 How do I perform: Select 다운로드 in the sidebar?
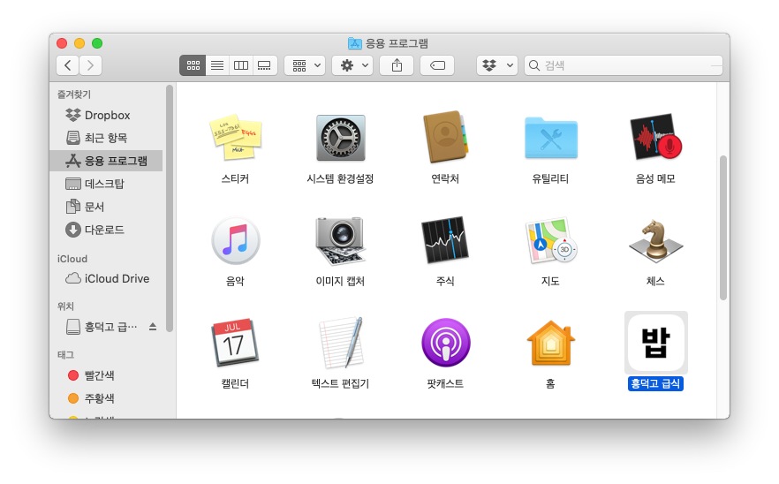106,230
